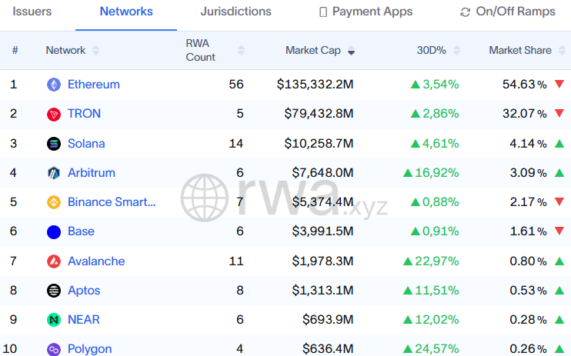This screenshot has height=356, width=571.
Task: Sort by Market Share column arrows
Action: [562, 50]
